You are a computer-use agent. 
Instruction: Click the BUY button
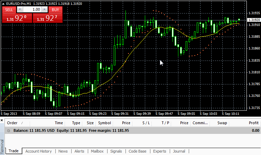point(55,10)
